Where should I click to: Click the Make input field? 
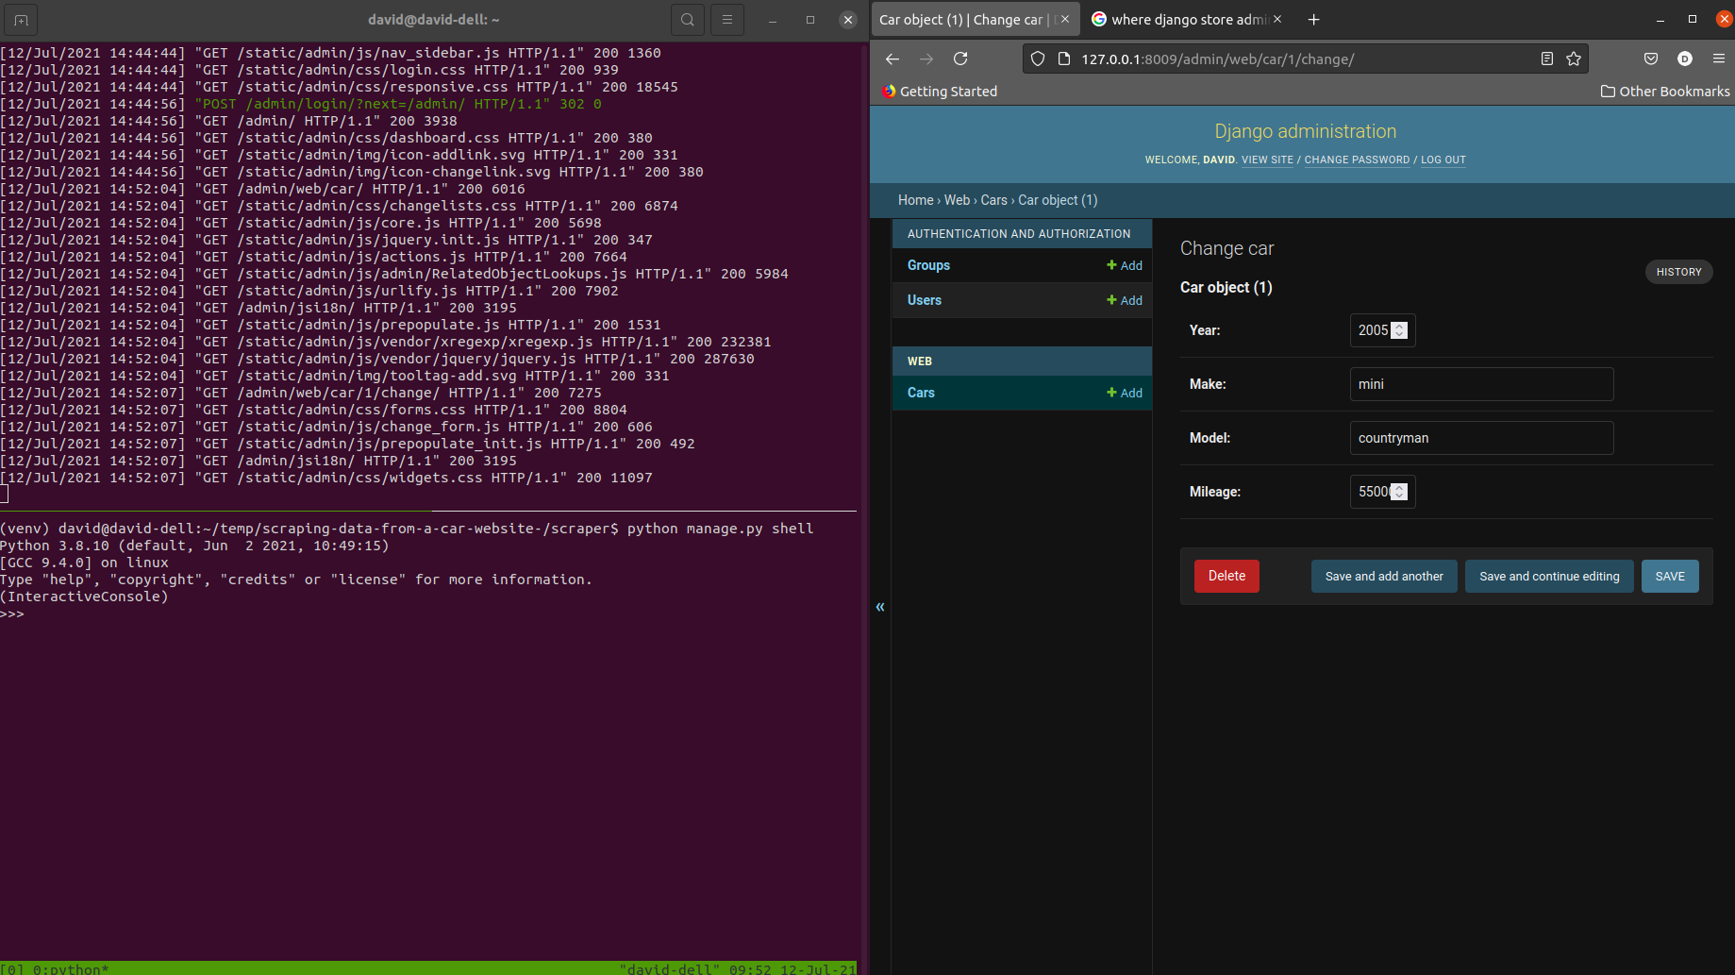click(1480, 384)
